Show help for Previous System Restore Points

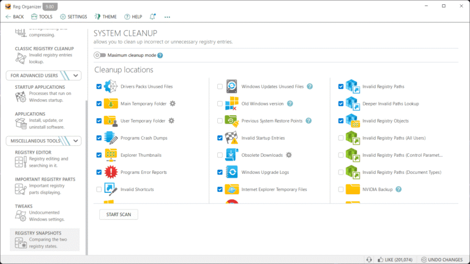(308, 121)
